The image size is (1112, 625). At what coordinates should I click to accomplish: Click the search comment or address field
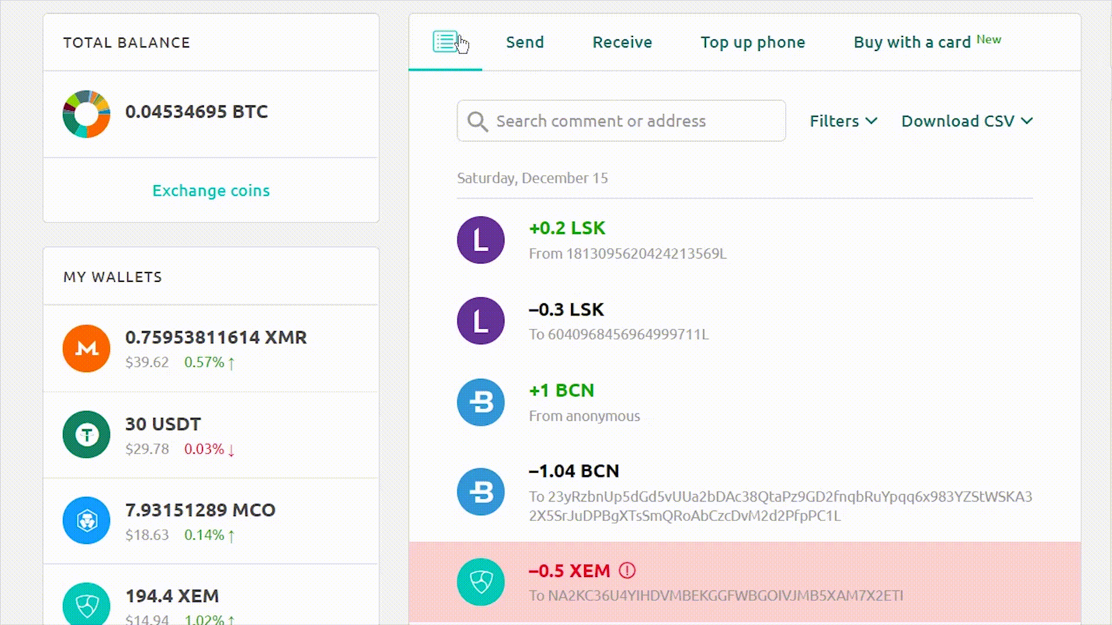(x=621, y=120)
